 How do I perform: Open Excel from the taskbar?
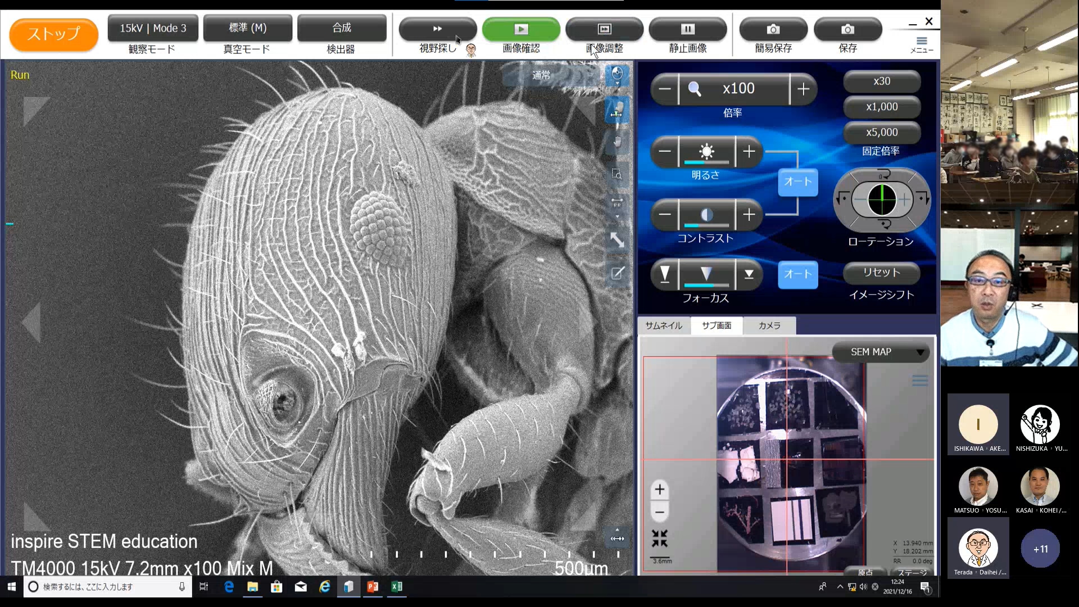click(397, 587)
